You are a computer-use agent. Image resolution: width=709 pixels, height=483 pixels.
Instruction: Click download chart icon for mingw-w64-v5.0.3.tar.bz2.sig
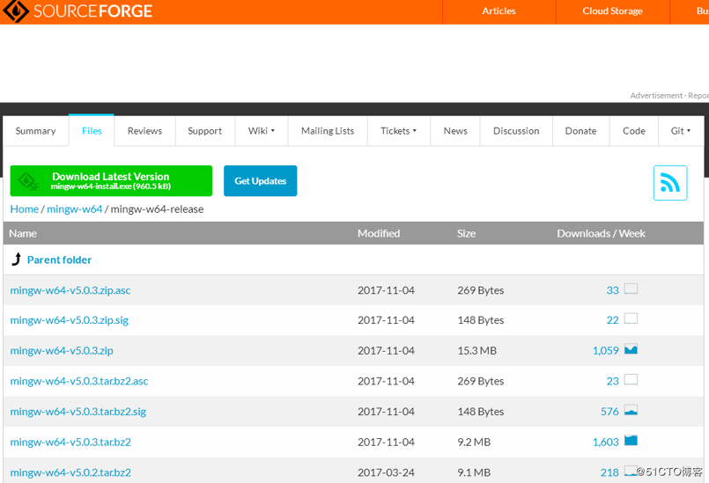631,410
